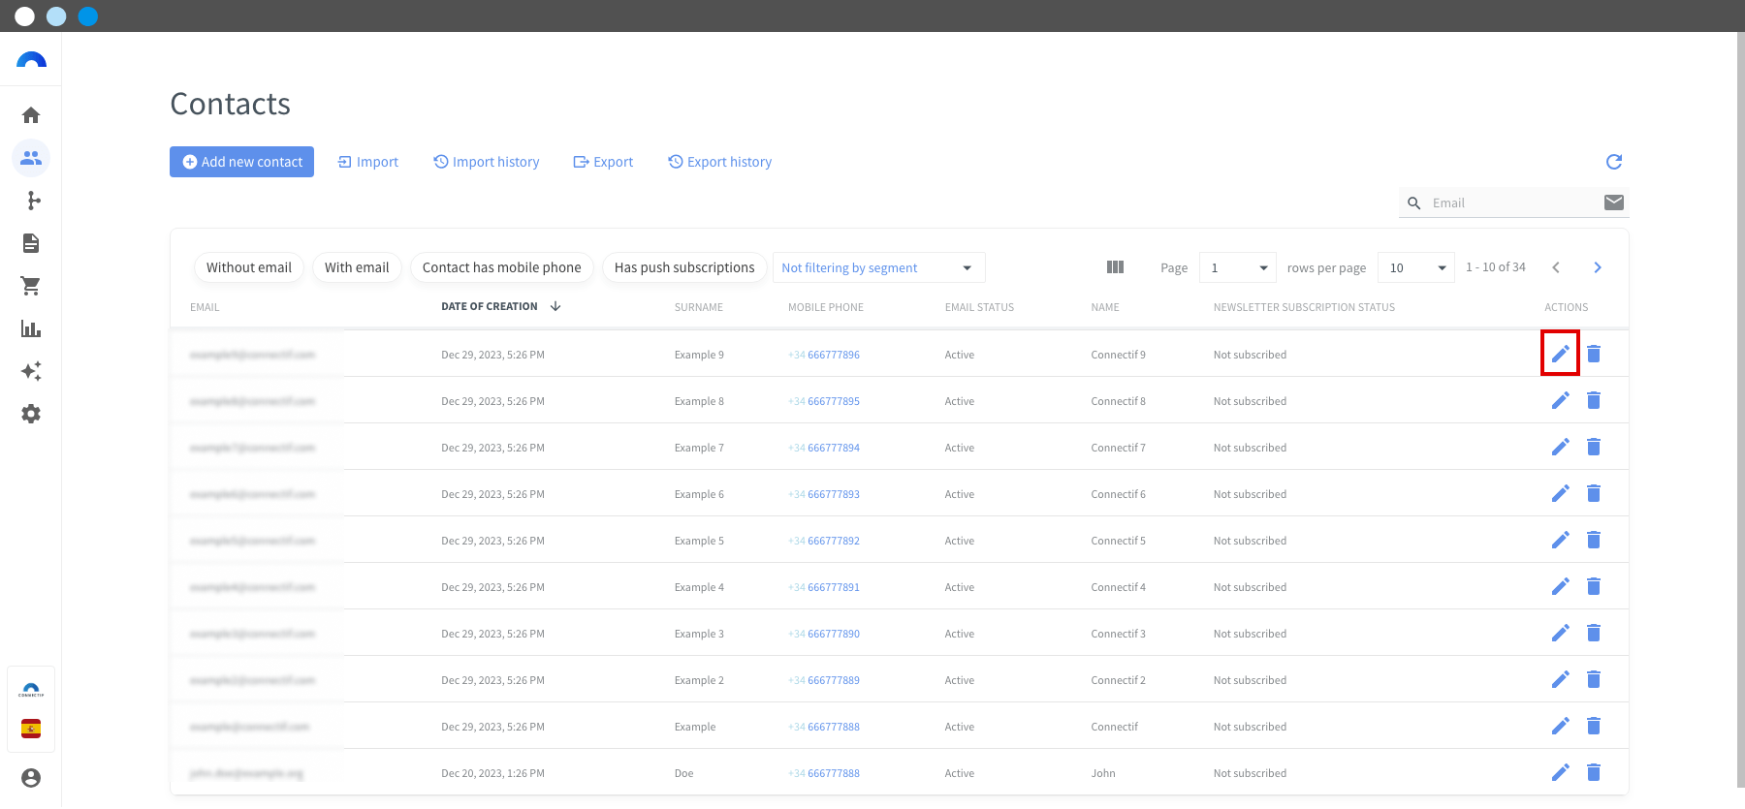Delete the Connectif 4 contact
1745x809 pixels.
(1594, 586)
